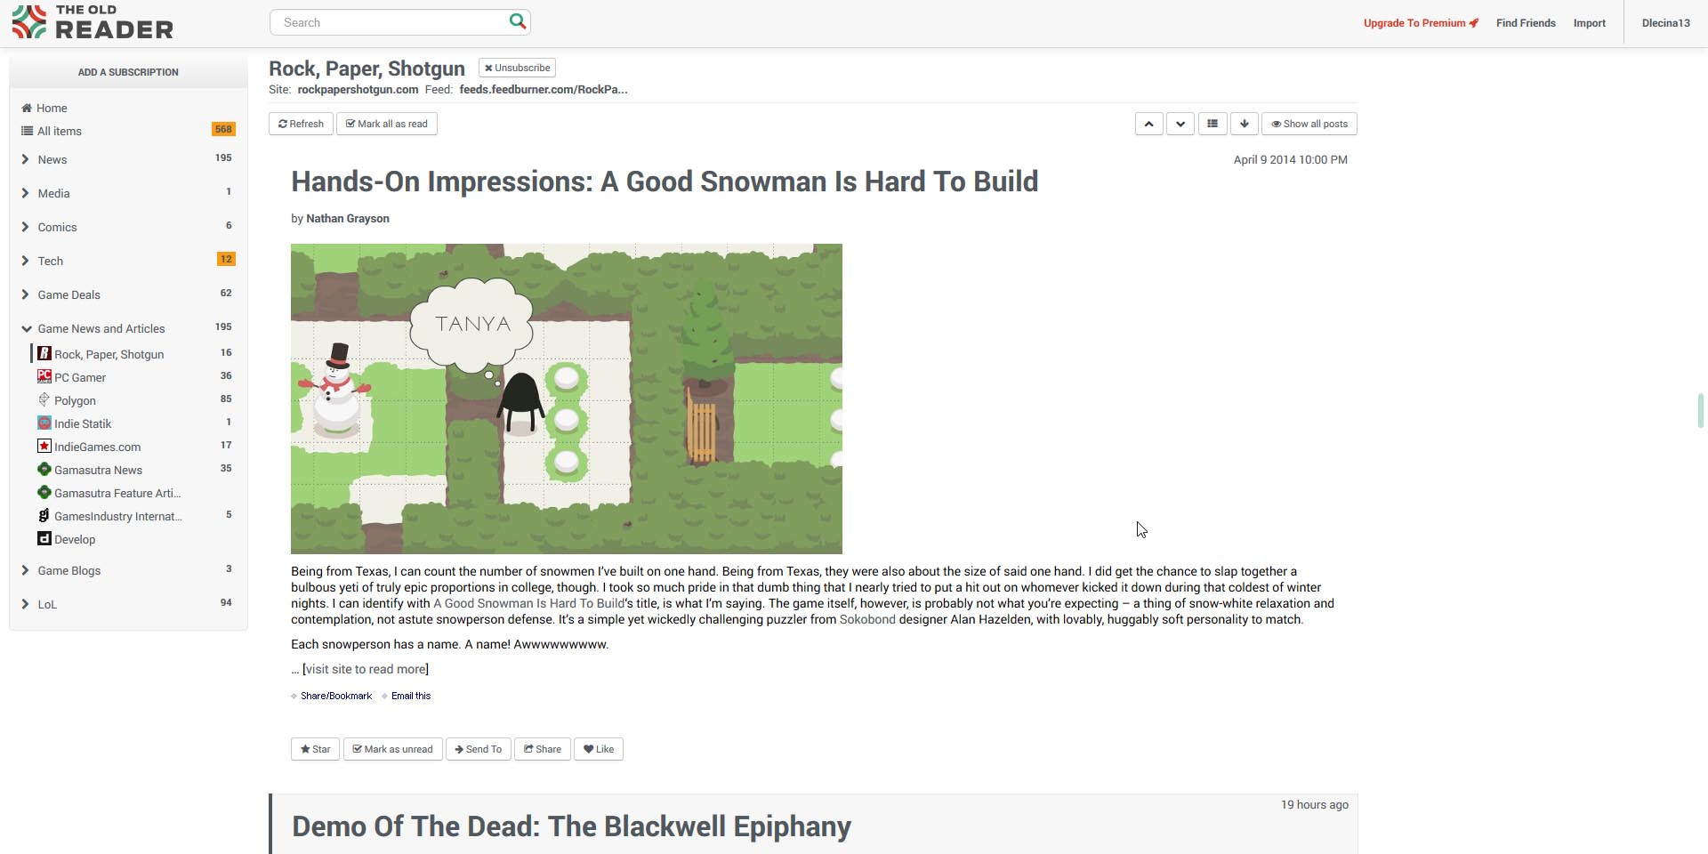Mark all as read
Screen dimensions: 1708x854
point(387,124)
